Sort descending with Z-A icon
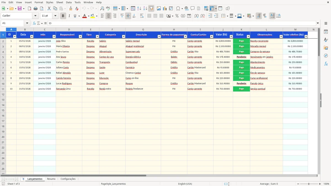Screen dimensions: 331x186 point(145,9)
